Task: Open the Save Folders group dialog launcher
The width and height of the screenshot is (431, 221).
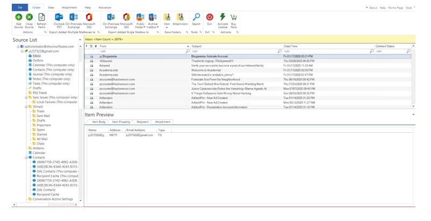Action: point(187,32)
